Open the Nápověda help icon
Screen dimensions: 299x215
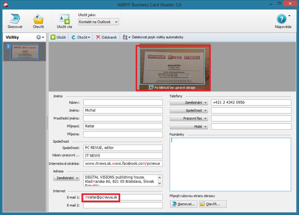point(282,19)
